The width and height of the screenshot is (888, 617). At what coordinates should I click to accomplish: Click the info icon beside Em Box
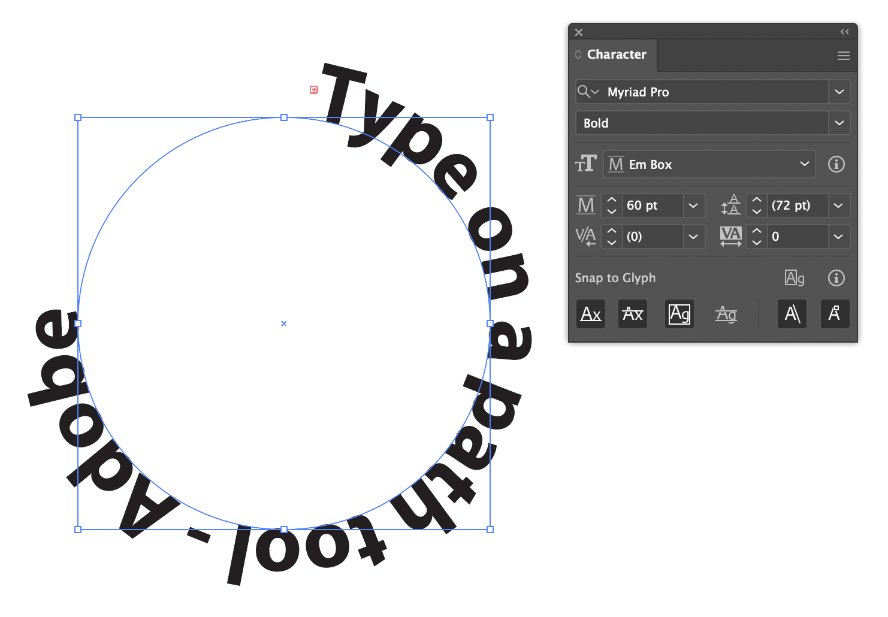point(836,164)
